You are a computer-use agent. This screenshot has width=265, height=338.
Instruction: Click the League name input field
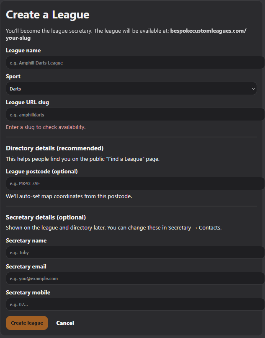coord(134,63)
